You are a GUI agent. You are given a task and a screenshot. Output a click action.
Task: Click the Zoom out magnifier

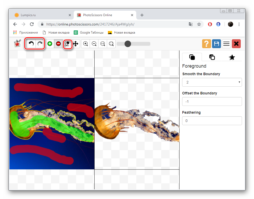pos(94,44)
